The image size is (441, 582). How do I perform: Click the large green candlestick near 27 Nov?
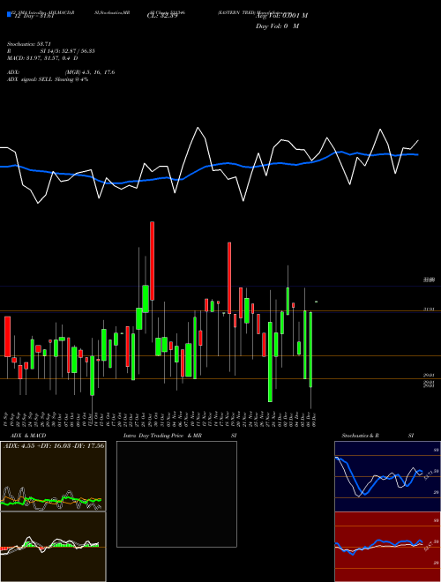tap(270, 362)
